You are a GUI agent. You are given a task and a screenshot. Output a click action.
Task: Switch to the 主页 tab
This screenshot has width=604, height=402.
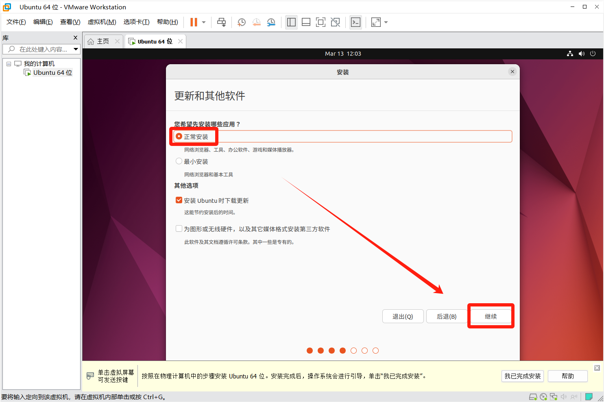coord(99,41)
